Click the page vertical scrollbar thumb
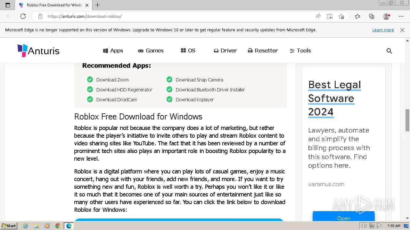This screenshot has height=230, width=410. [x=407, y=120]
